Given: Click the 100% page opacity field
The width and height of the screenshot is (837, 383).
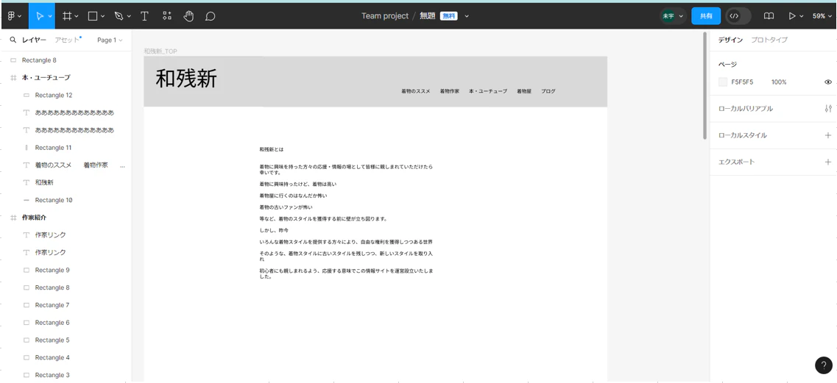Looking at the screenshot, I should click(x=779, y=82).
